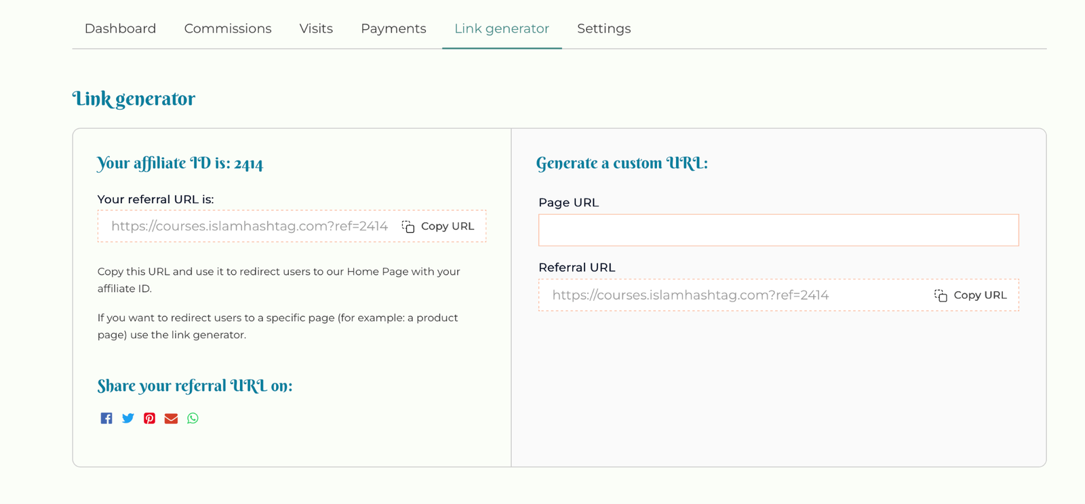Screen dimensions: 1085x504
Task: Click the generated Referral URL text on right
Action: 690,295
